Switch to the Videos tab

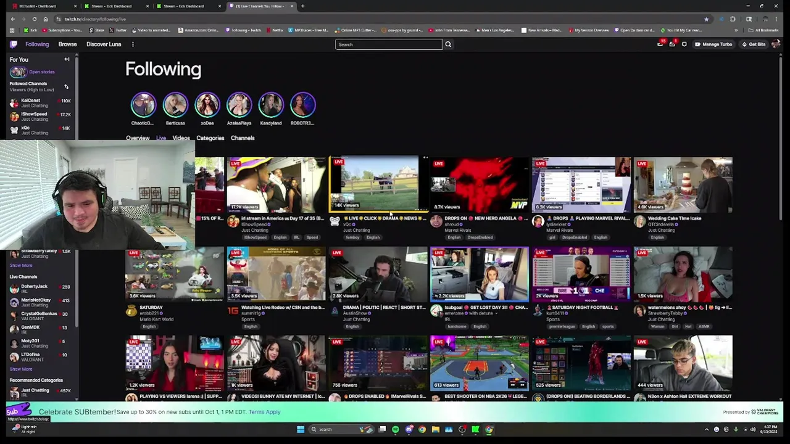[x=181, y=138]
